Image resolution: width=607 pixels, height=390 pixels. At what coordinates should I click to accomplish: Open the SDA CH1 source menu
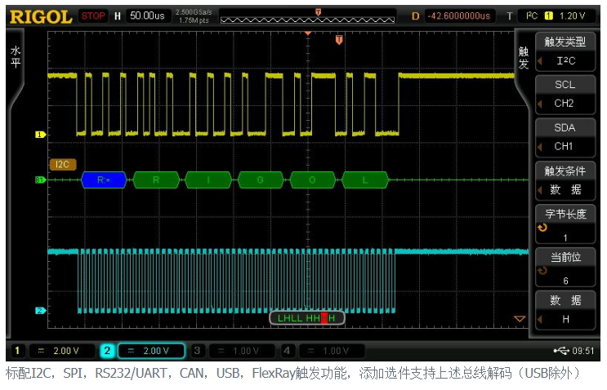565,137
